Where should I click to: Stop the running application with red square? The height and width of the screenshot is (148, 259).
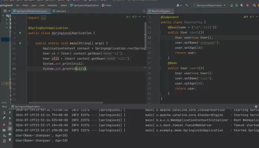(247, 5)
